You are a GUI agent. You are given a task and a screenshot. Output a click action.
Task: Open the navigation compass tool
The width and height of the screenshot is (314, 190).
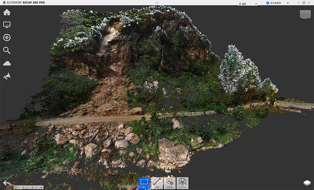pyautogui.click(x=7, y=37)
